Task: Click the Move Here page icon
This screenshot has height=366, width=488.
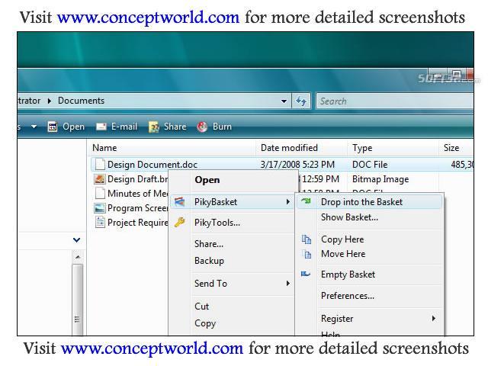Action: pos(307,254)
